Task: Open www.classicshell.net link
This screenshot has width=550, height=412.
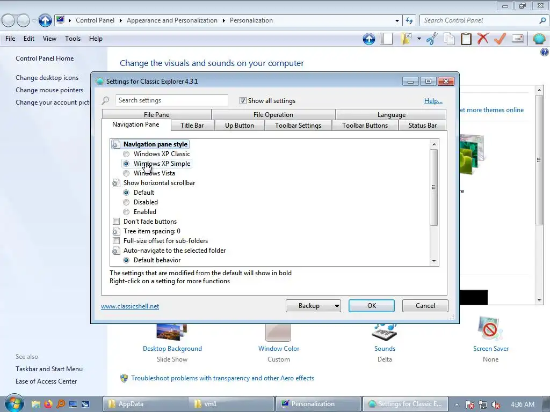Action: (x=130, y=306)
